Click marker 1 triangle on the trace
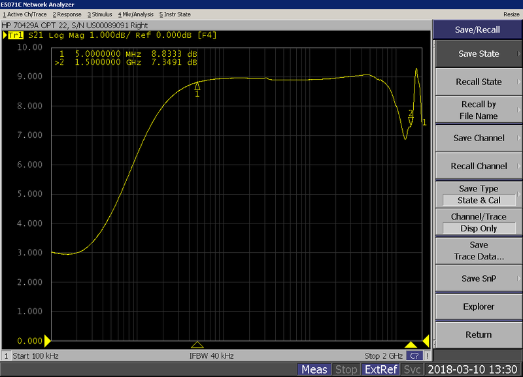Viewport: 523px width, 377px height. [x=197, y=87]
